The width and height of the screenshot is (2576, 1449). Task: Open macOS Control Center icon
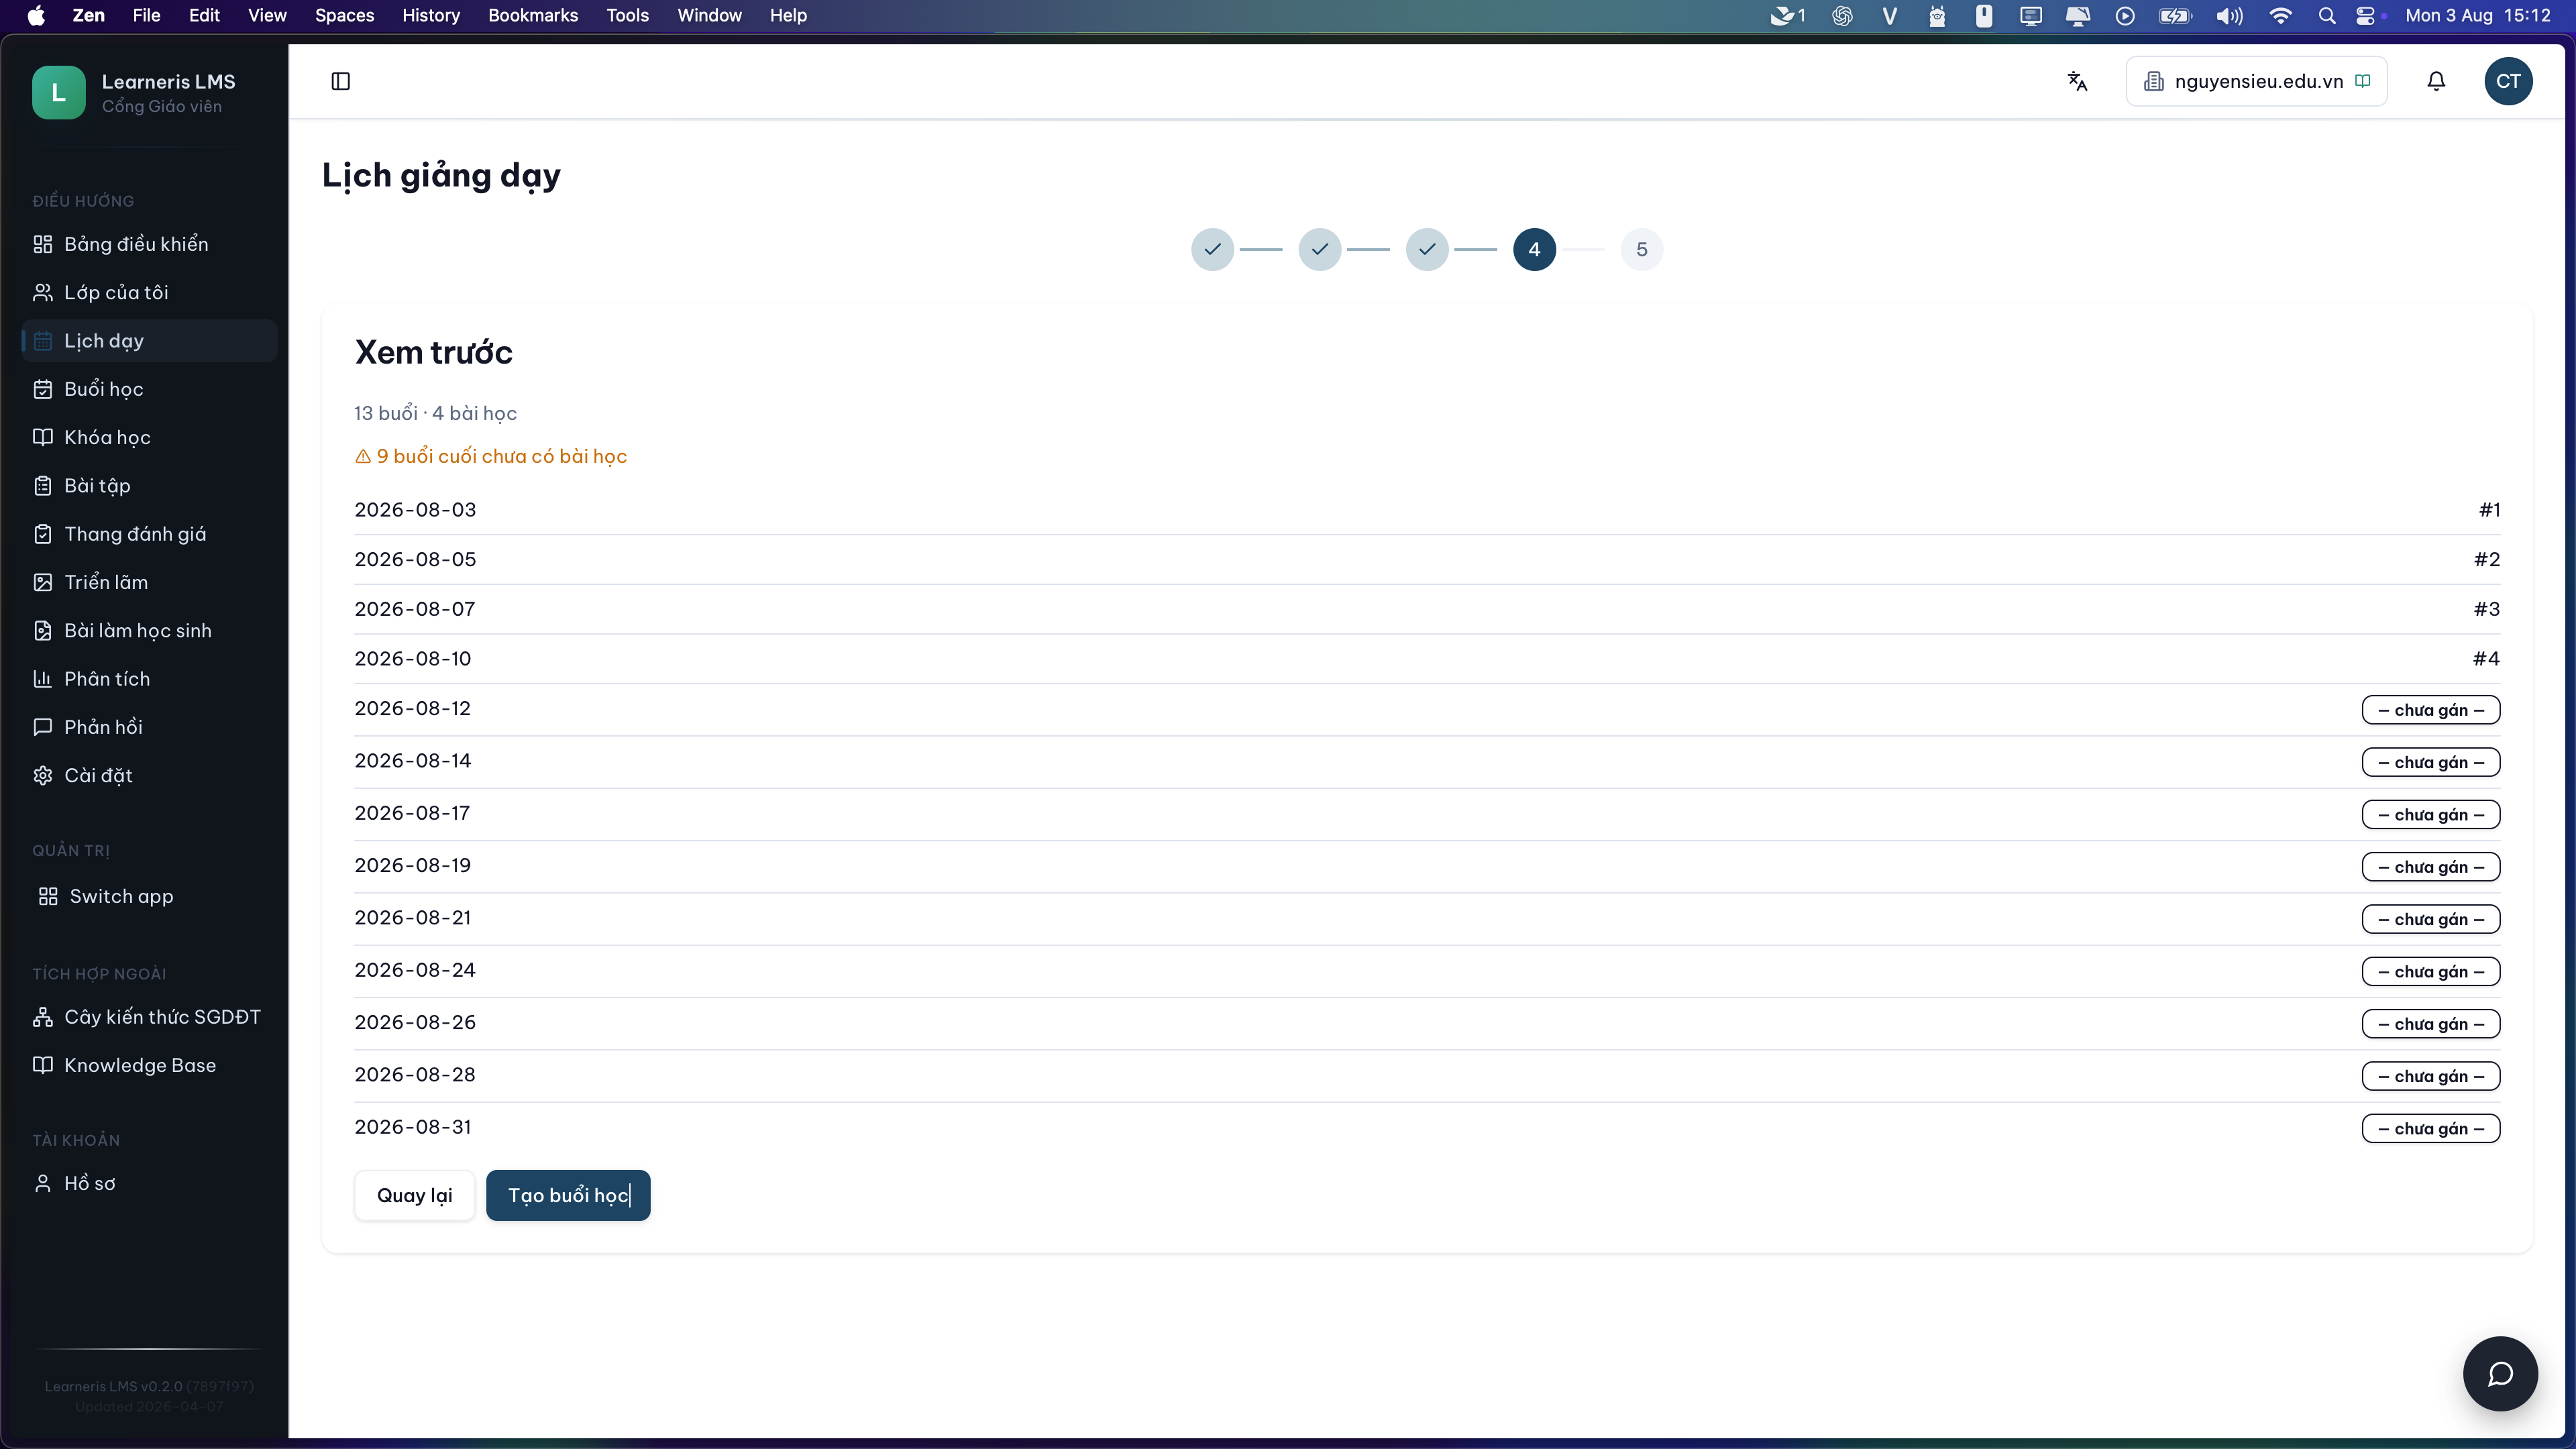click(2366, 15)
